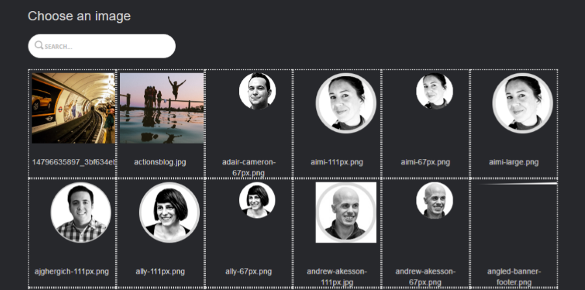This screenshot has width=585, height=290.
Task: Pick the angled-banner-footer.png thin banner image
Action: (517, 184)
